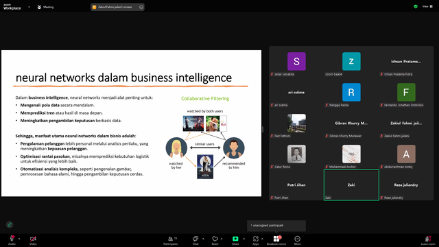
Task: Open the View layout menu
Action: [427, 6]
